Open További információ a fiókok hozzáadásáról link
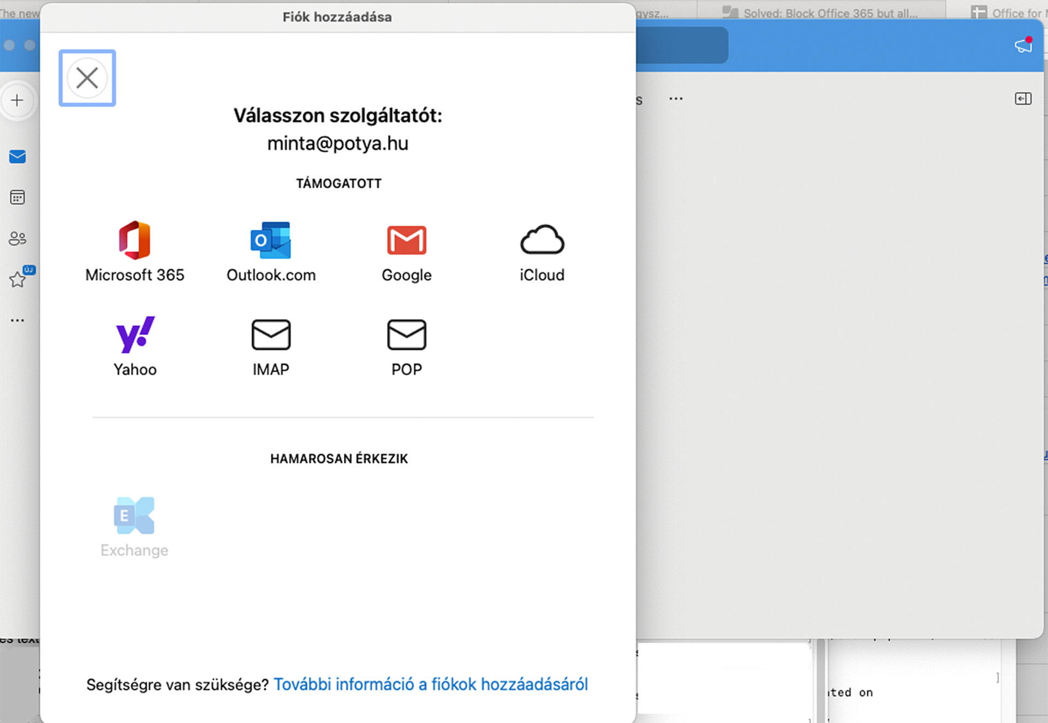 (431, 684)
